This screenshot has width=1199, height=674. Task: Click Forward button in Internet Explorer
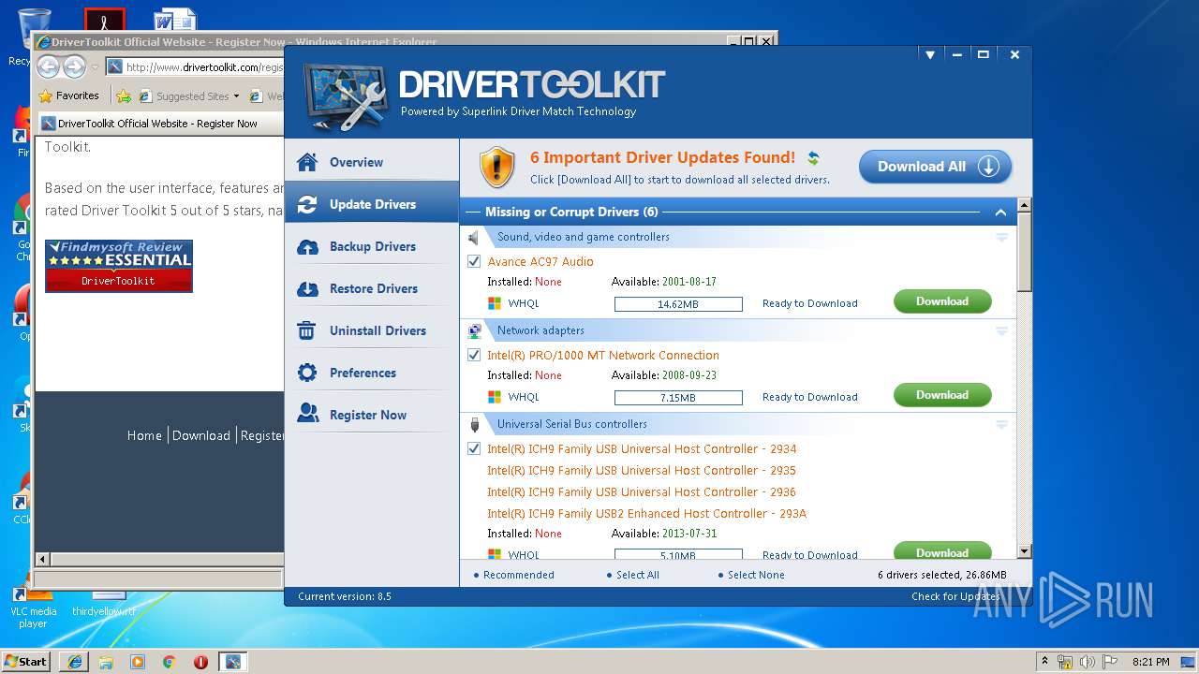tap(75, 66)
